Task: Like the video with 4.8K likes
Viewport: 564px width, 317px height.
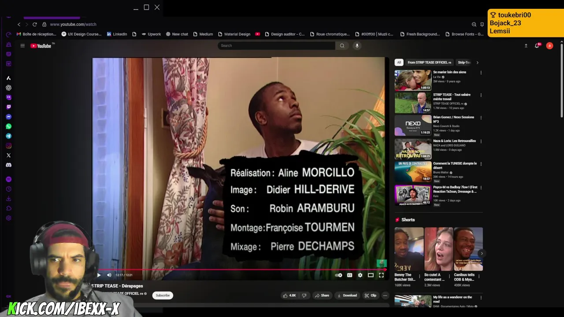Action: pos(289,295)
